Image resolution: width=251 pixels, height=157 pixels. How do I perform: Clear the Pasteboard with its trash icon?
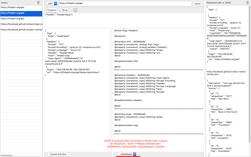pyautogui.click(x=247, y=3)
